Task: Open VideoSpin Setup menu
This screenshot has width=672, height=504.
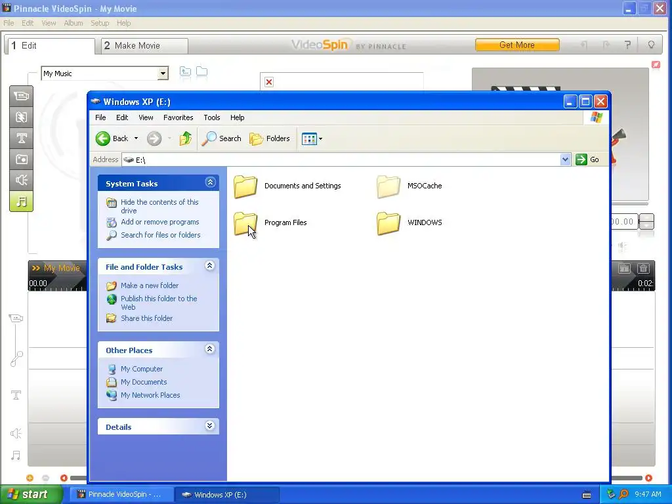Action: tap(100, 23)
